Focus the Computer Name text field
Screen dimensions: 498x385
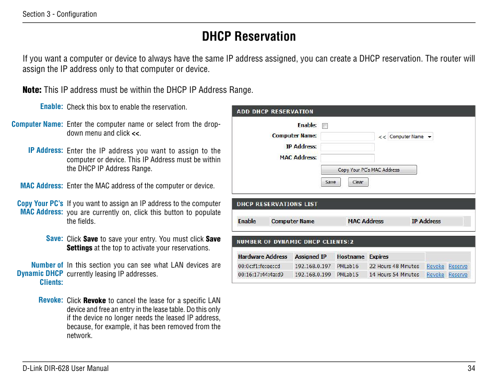348,136
